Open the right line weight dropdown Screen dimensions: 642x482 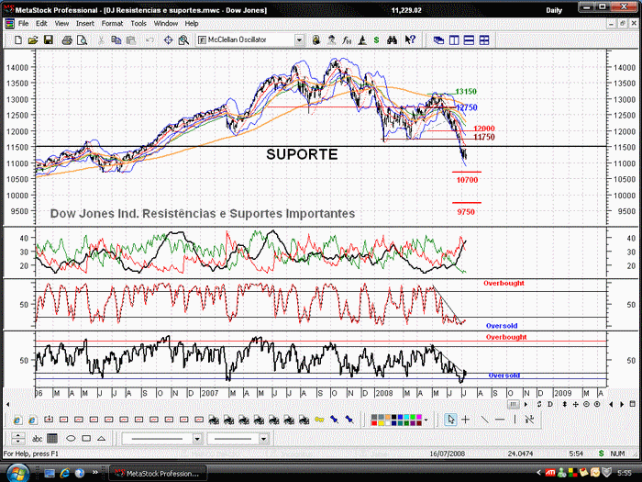pos(263,439)
